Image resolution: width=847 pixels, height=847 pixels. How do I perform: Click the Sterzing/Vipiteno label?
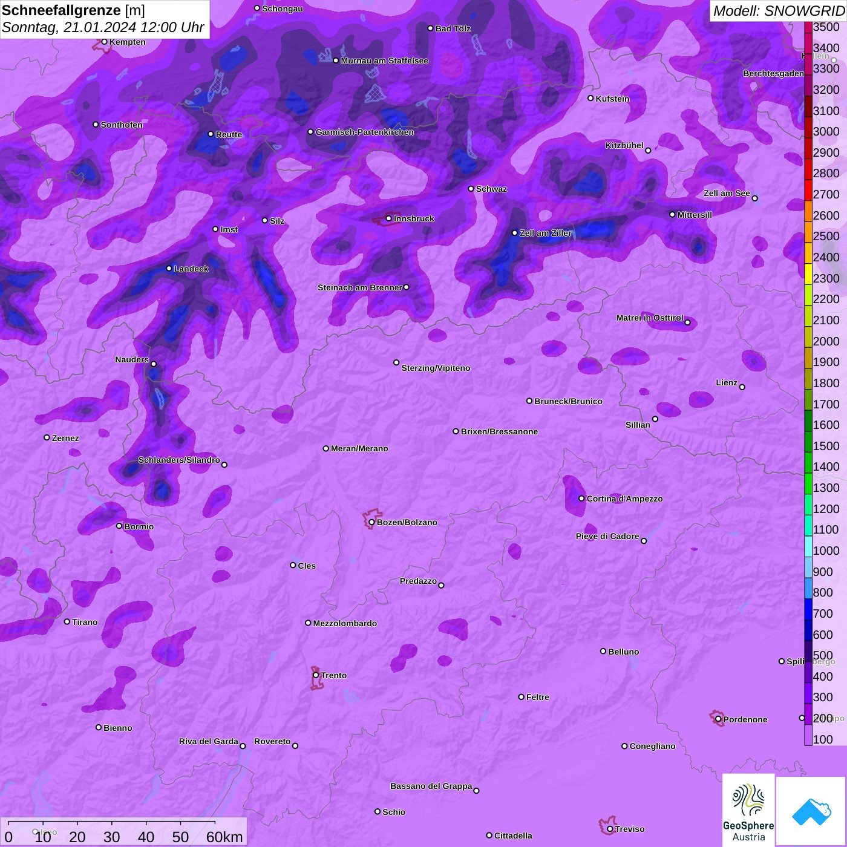[x=436, y=368]
